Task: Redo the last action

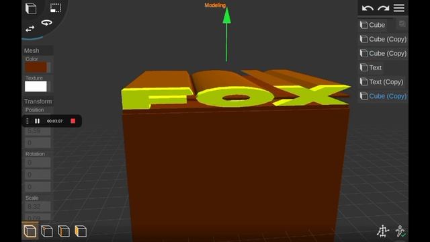Action: coord(383,8)
